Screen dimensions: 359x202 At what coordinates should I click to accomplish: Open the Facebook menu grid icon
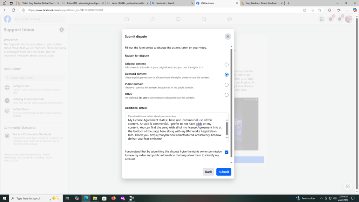[321, 19]
